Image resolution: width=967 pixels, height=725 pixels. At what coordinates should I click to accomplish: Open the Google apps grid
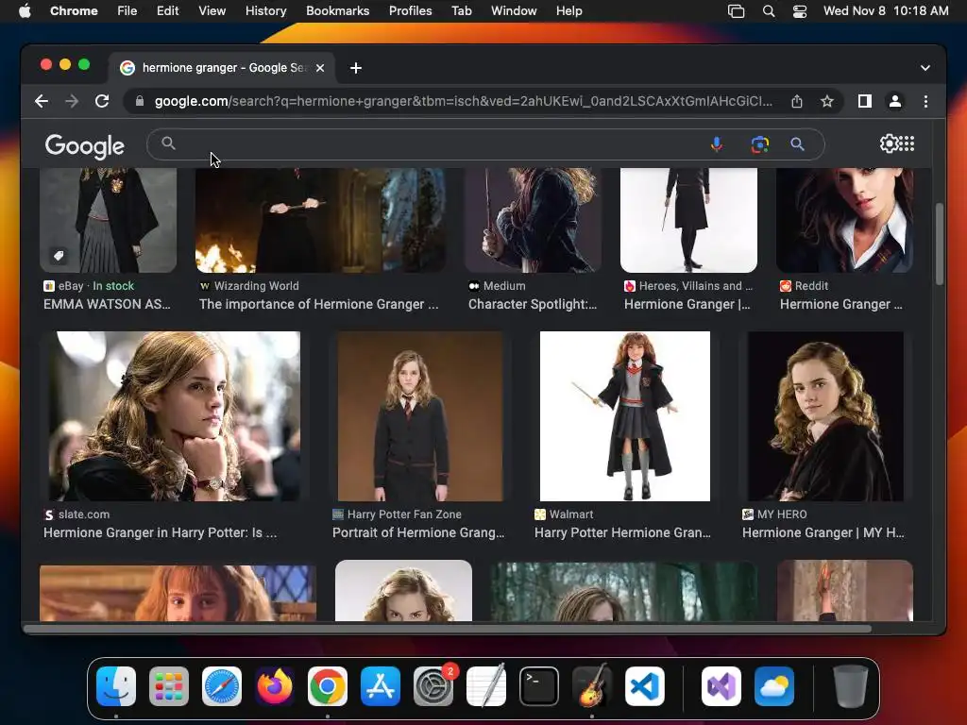point(907,143)
